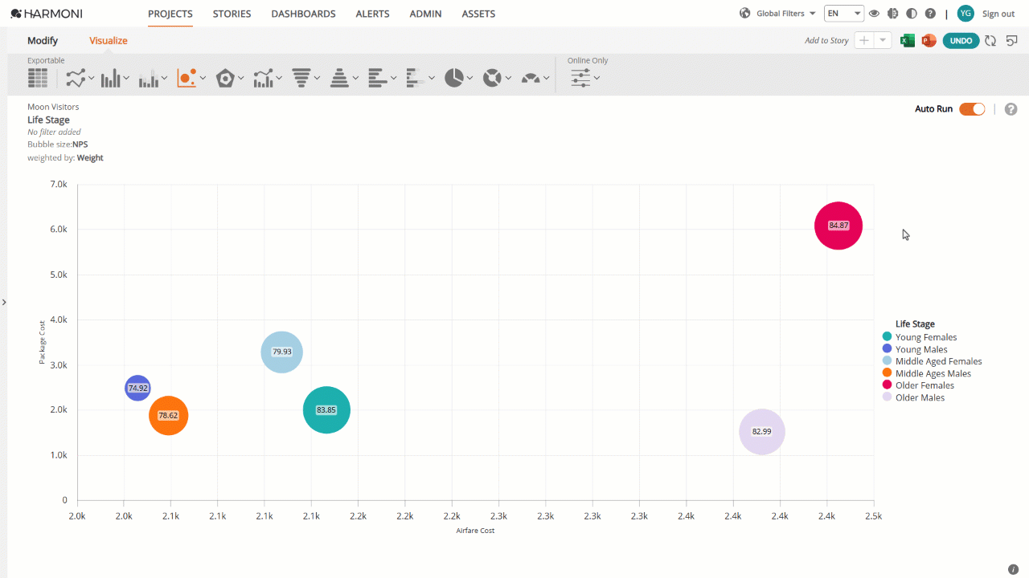Click the refresh arrows icon

tap(990, 40)
